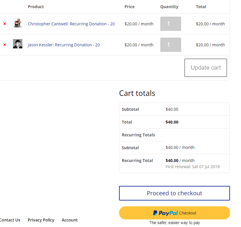241x227 pixels.
Task: Click Christopher Cantwell row total $20.00 / month
Action: [x=211, y=24]
